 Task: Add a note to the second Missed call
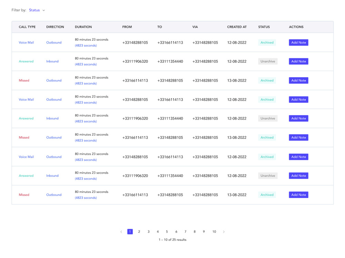click(x=298, y=137)
